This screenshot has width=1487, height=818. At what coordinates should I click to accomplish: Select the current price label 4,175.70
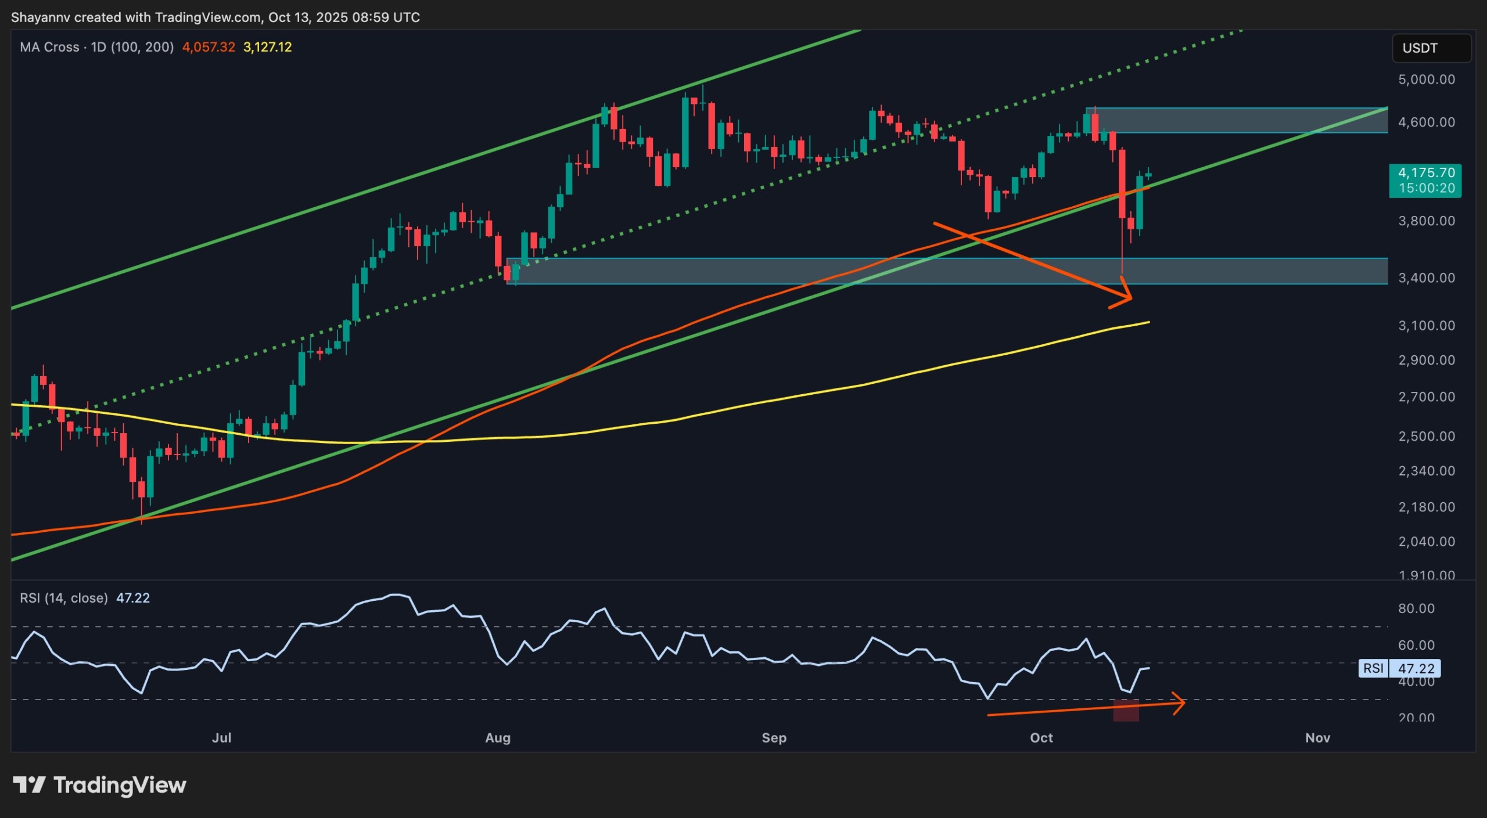pos(1425,172)
